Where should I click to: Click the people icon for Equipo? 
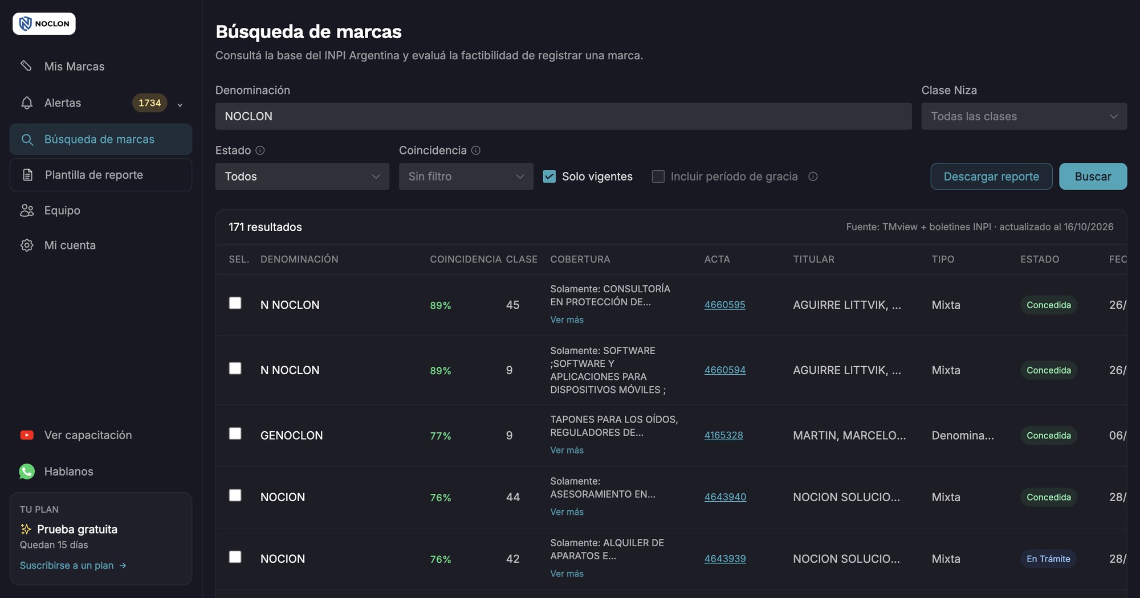(27, 210)
